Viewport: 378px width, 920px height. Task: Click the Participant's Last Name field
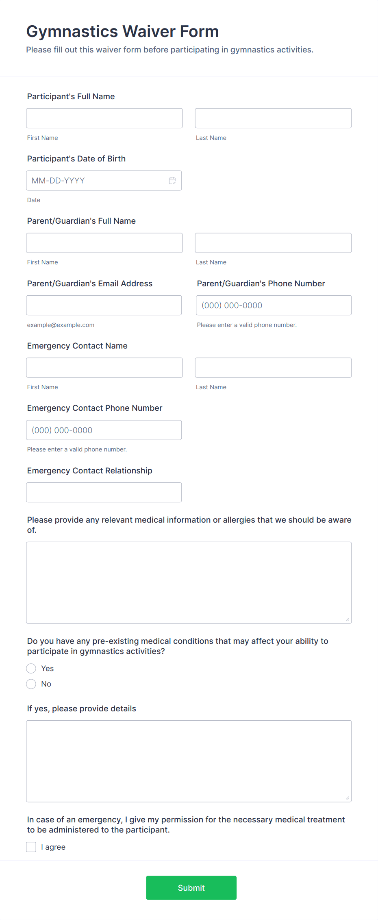(273, 118)
